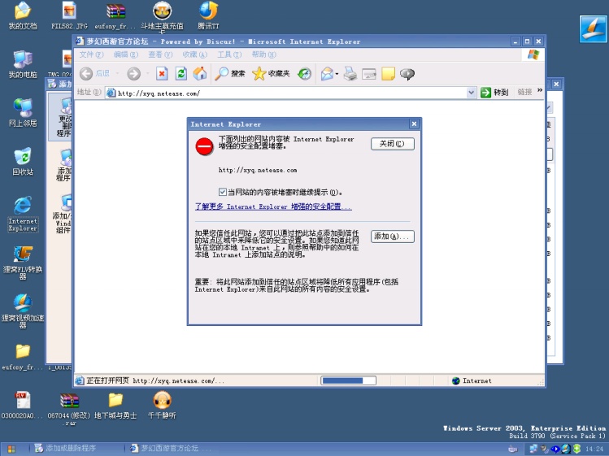609x456 pixels.
Task: Click the 添加 (Add) trusted site button
Action: [393, 237]
